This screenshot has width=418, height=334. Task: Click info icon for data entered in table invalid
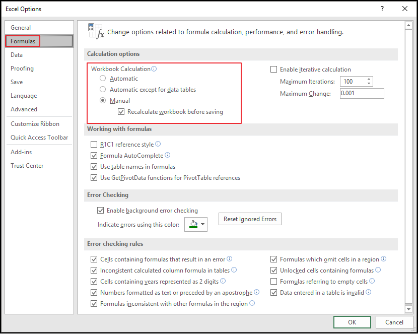[368, 292]
